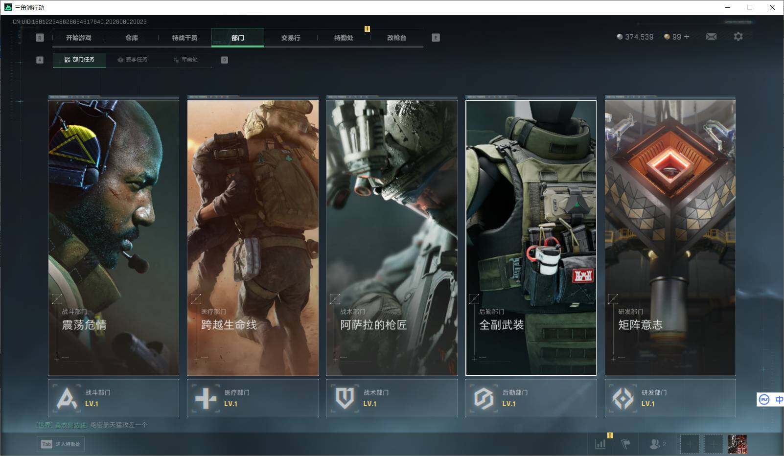784x456 pixels.
Task: Click the 后勤部门 LV.1 panel
Action: click(531, 398)
